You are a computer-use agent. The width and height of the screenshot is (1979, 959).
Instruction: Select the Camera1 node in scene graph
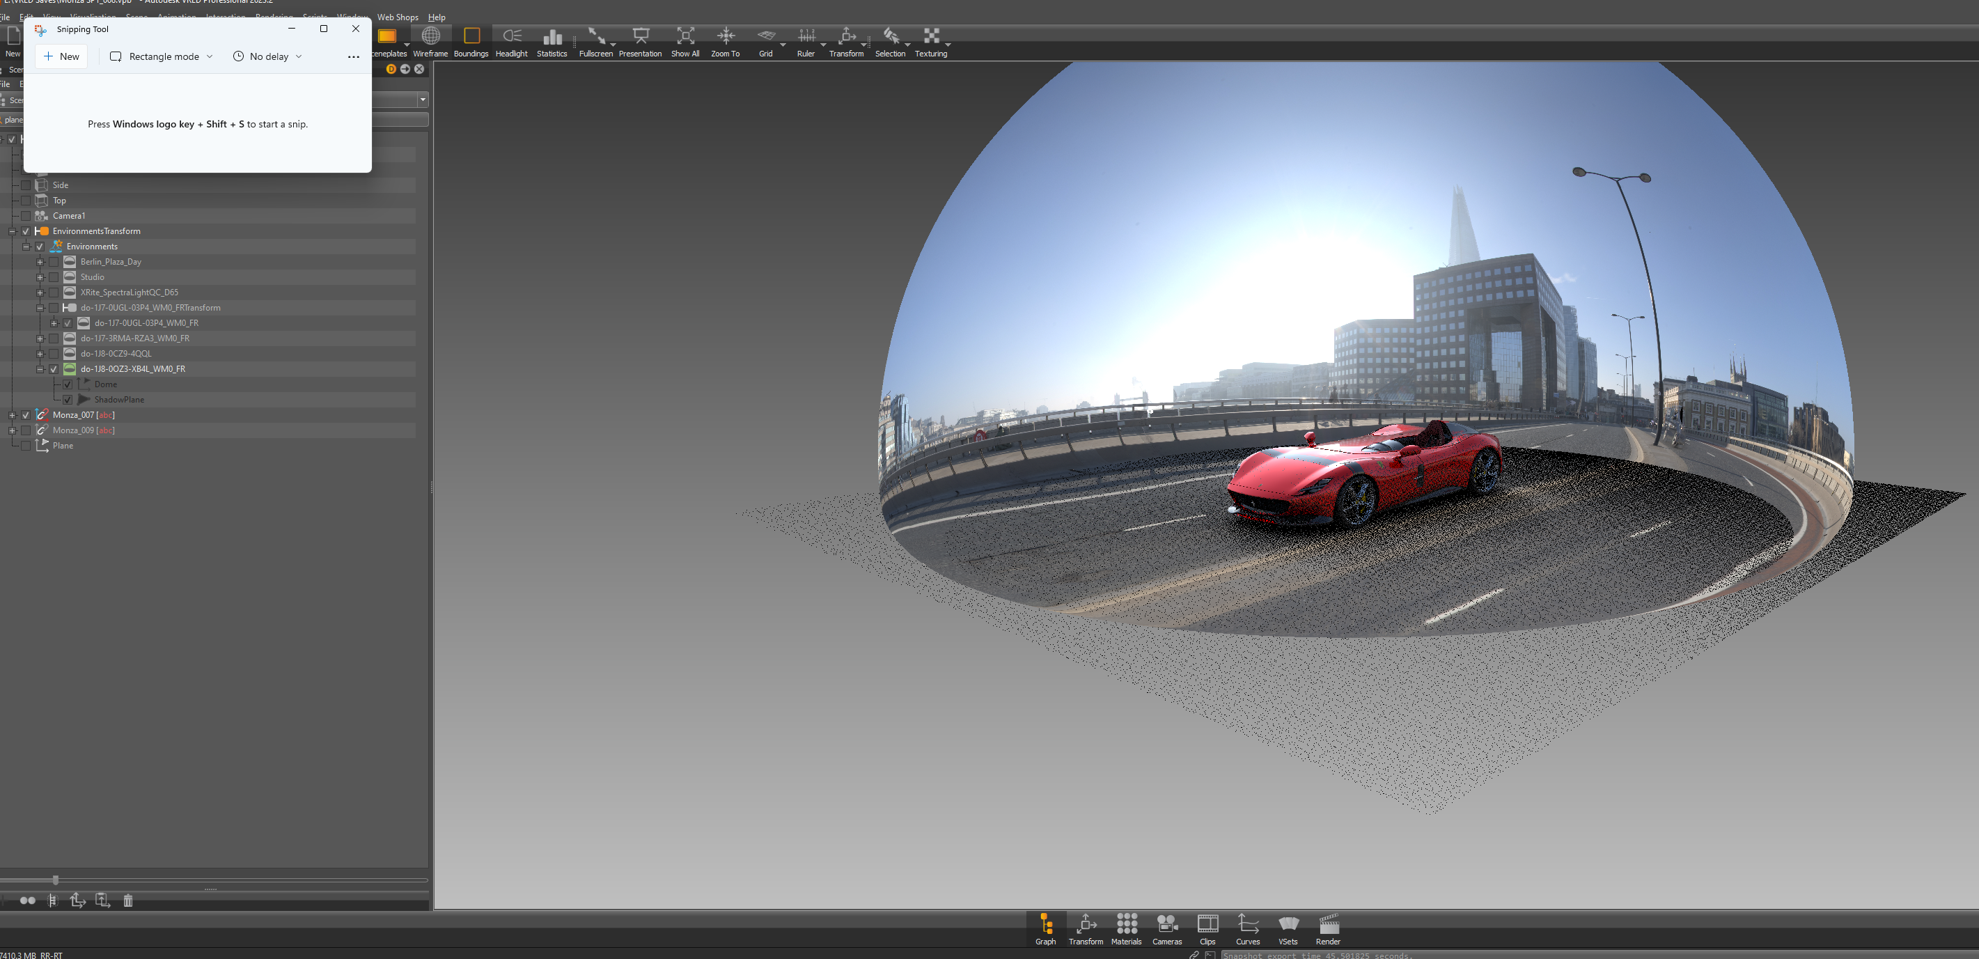click(68, 216)
